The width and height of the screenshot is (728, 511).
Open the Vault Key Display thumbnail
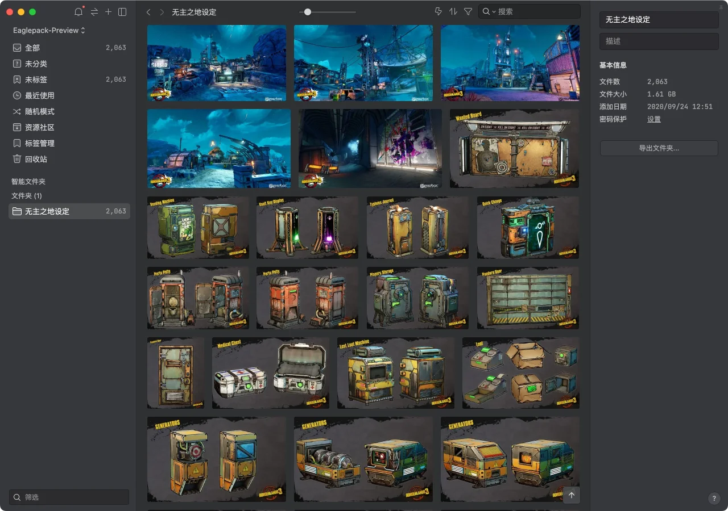307,228
